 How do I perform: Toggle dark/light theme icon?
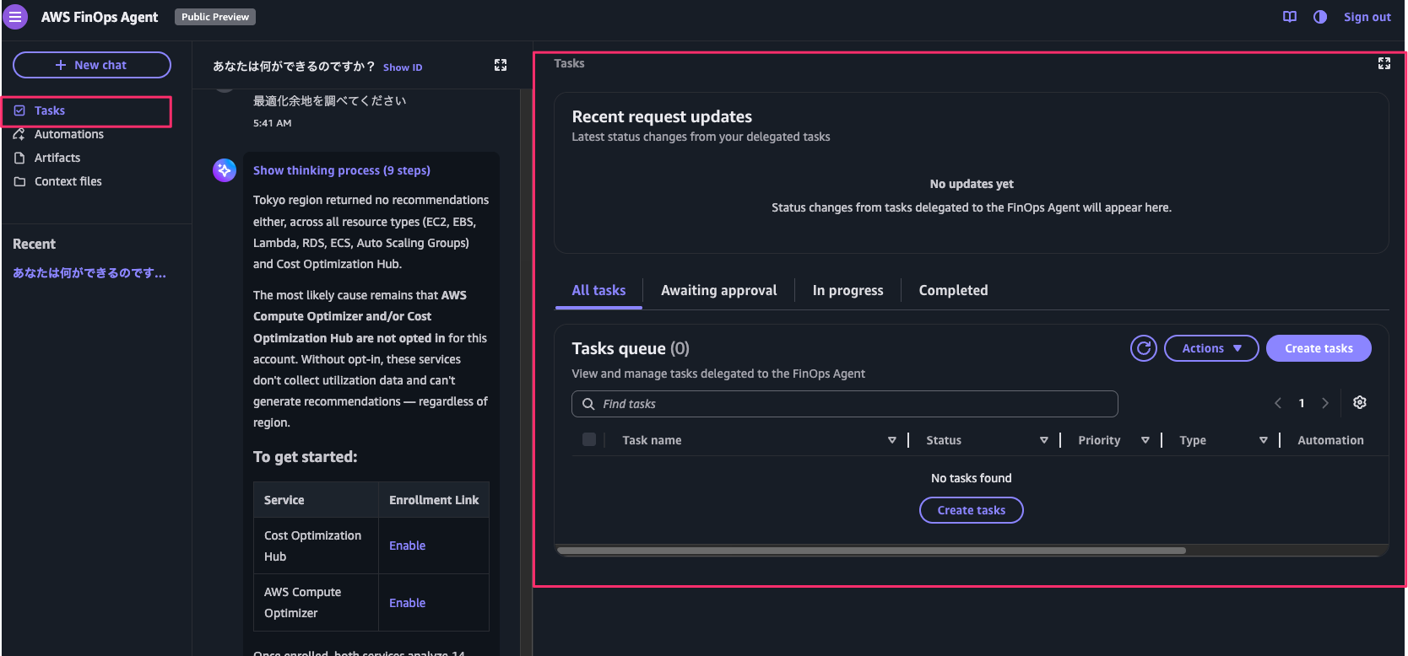(x=1320, y=17)
